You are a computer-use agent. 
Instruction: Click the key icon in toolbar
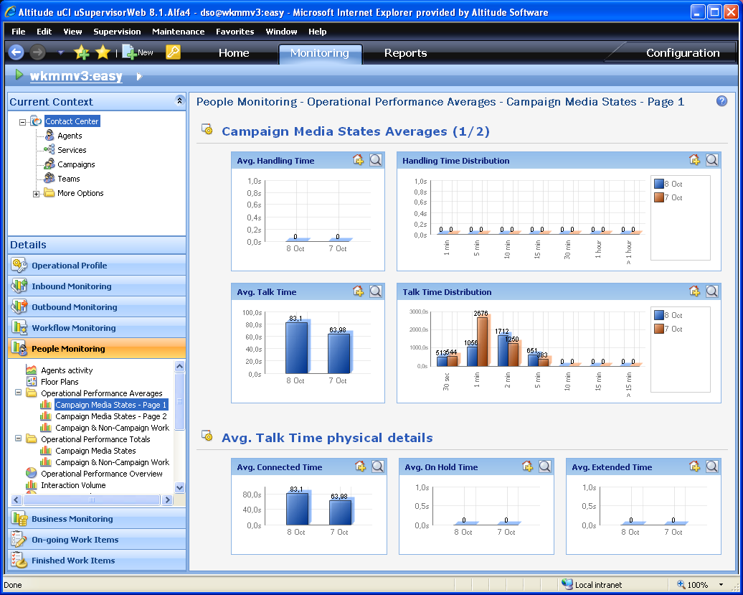click(x=173, y=52)
